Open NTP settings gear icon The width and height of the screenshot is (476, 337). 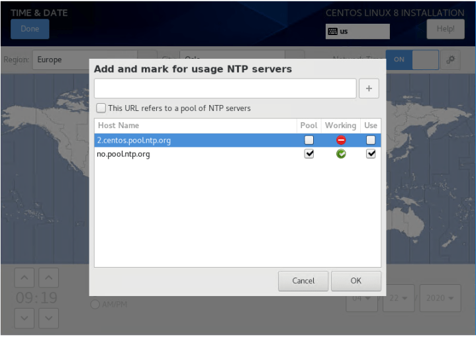pyautogui.click(x=451, y=59)
